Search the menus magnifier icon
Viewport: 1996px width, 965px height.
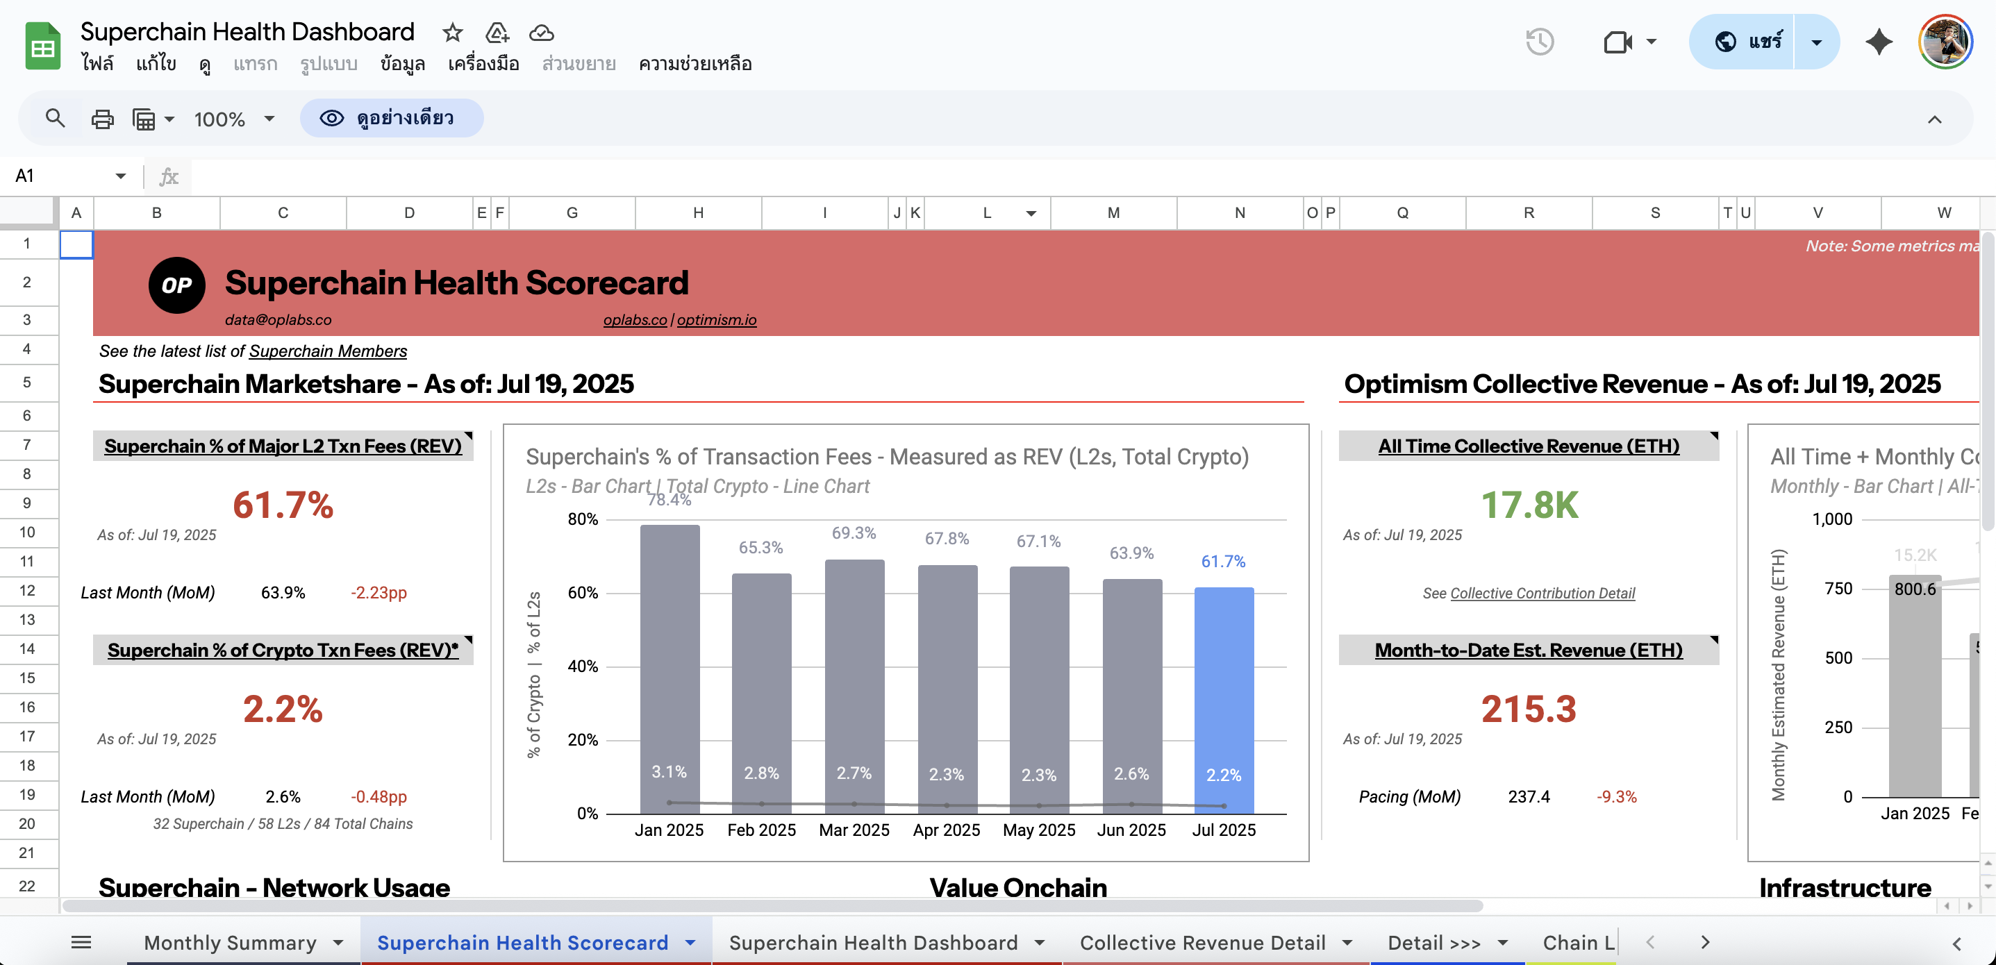[55, 119]
